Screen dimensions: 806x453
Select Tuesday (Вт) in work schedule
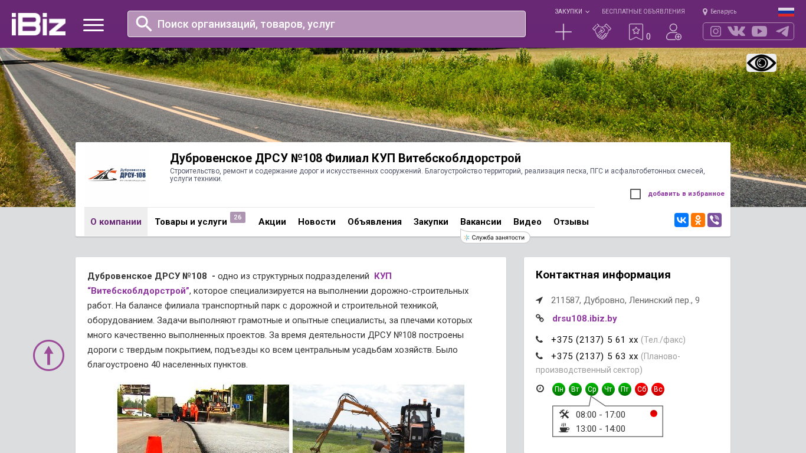(x=575, y=389)
